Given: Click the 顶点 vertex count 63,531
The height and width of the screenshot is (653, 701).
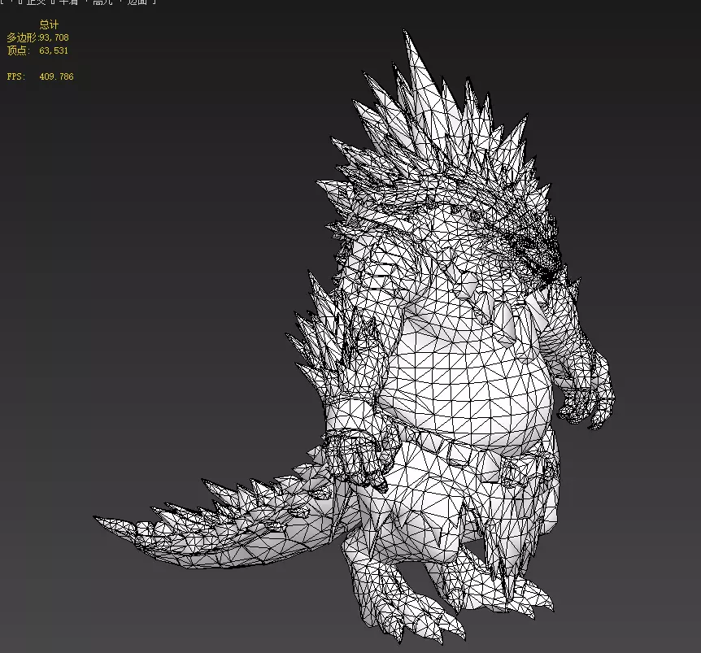Looking at the screenshot, I should tap(54, 50).
